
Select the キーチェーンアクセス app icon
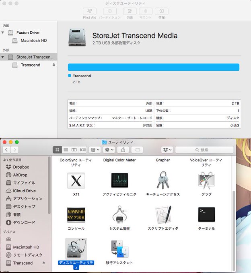tap(163, 180)
